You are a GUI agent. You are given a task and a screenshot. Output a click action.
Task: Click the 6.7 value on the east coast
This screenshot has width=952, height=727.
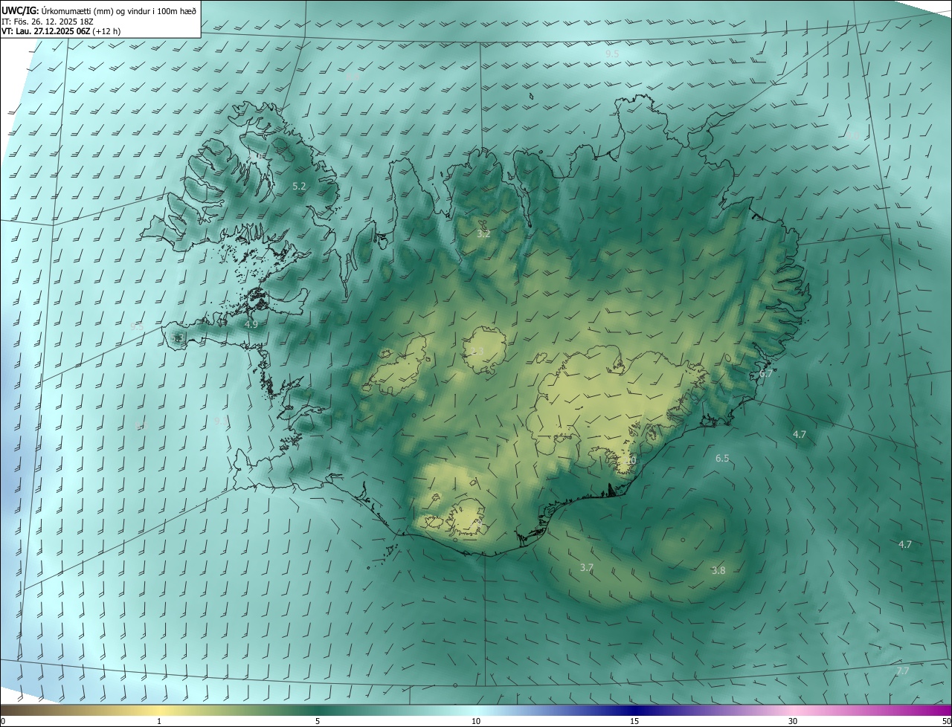click(x=766, y=374)
